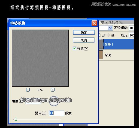Click the 填充 value field
This screenshot has height=128, width=139.
click(131, 35)
